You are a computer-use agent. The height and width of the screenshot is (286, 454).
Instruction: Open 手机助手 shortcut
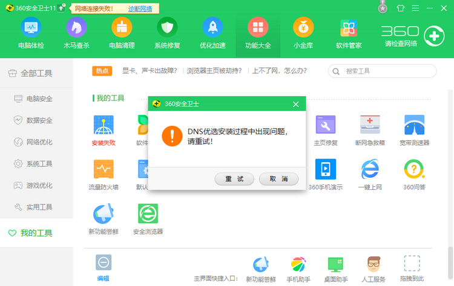[298, 268]
